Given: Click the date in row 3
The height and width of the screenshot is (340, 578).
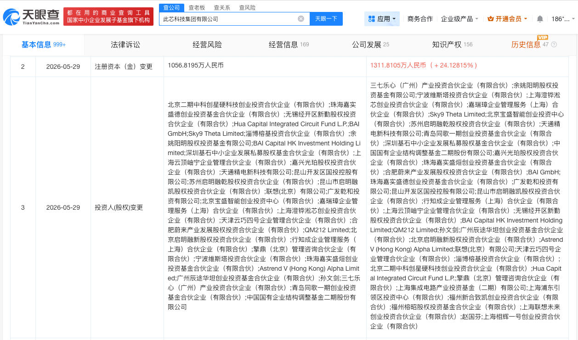Looking at the screenshot, I should tap(63, 207).
